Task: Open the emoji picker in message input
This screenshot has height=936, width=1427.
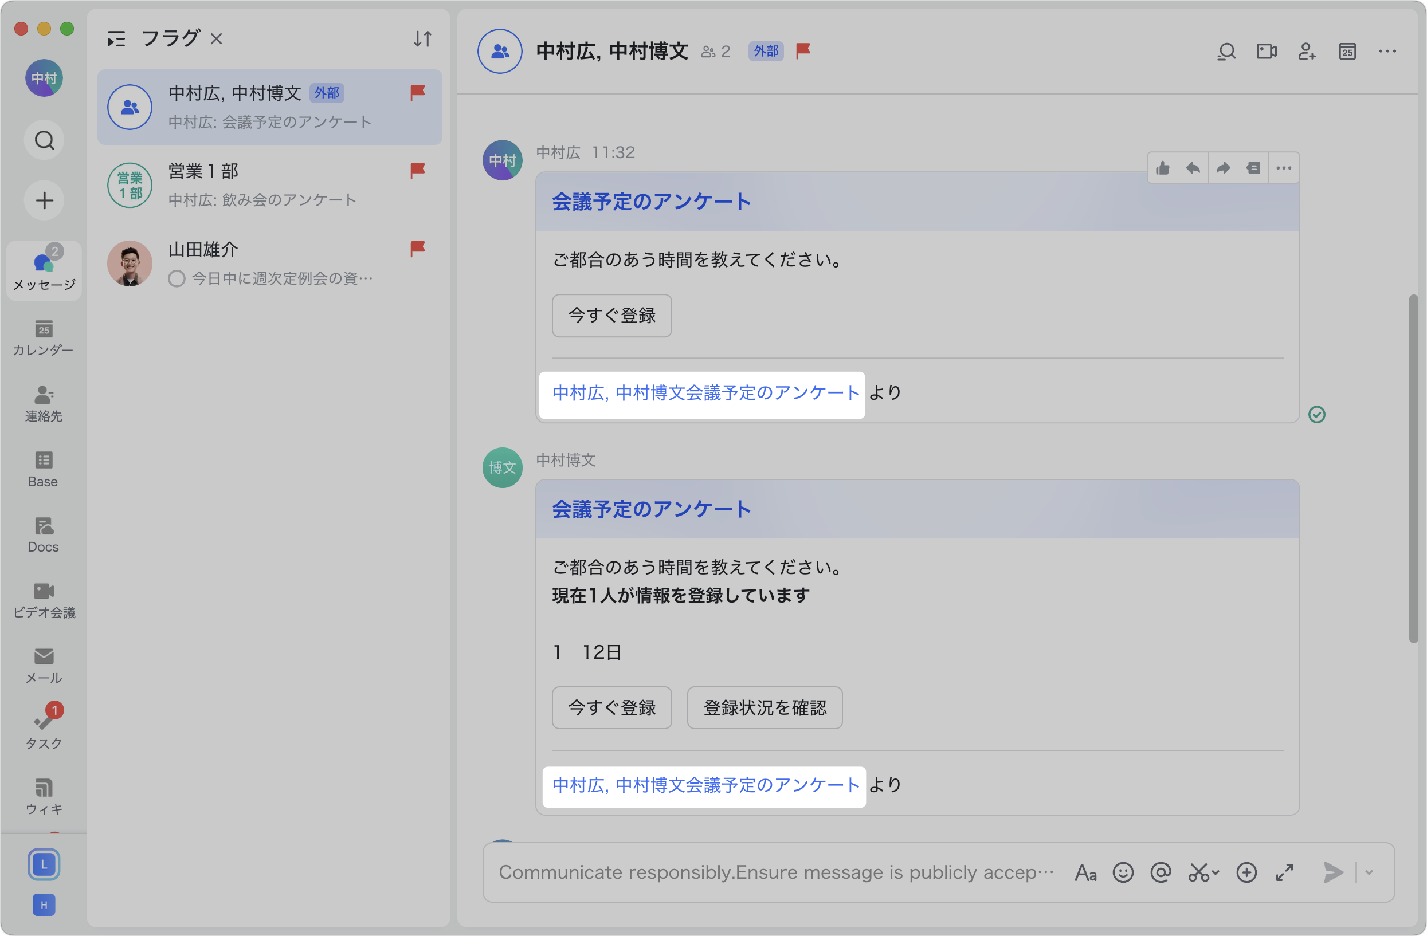Action: tap(1123, 872)
